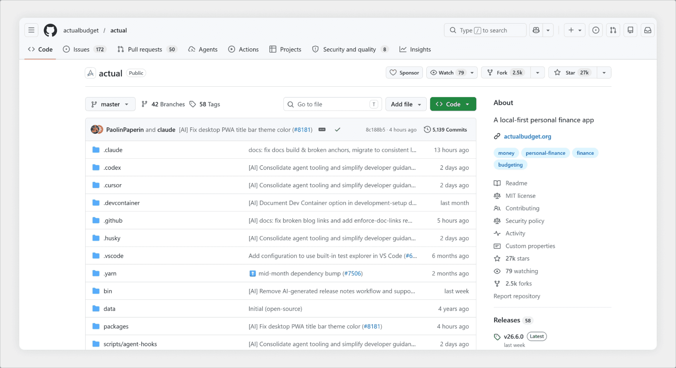Screen dimensions: 676x368
Task: Open the Actions tab
Action: [x=244, y=50]
